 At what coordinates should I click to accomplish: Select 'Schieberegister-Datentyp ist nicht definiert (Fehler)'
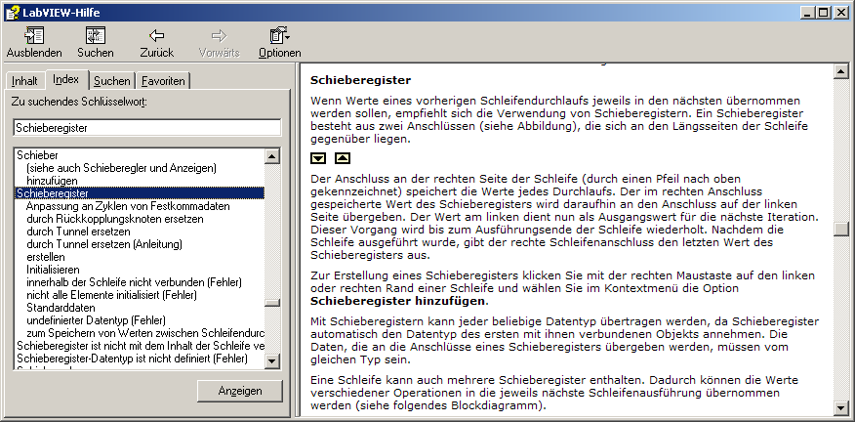(133, 359)
